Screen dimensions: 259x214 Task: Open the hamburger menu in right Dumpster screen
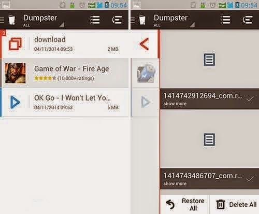(133, 20)
